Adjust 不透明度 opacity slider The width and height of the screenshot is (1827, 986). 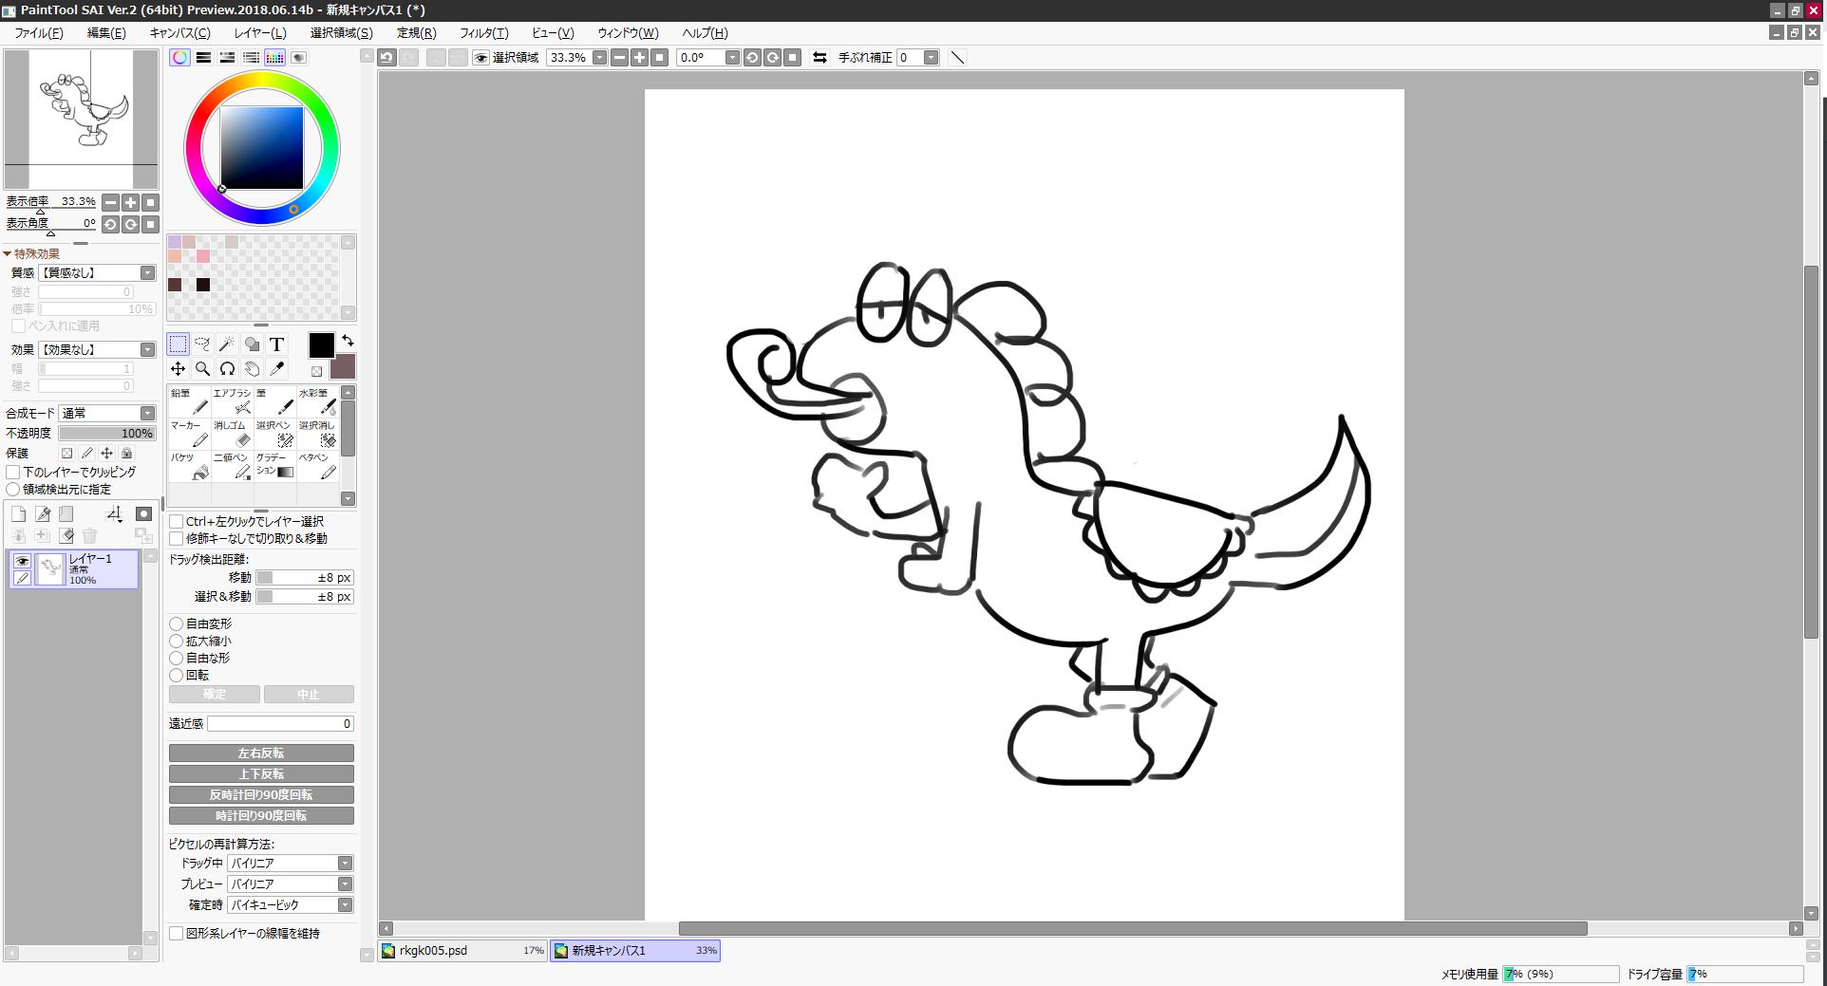107,434
